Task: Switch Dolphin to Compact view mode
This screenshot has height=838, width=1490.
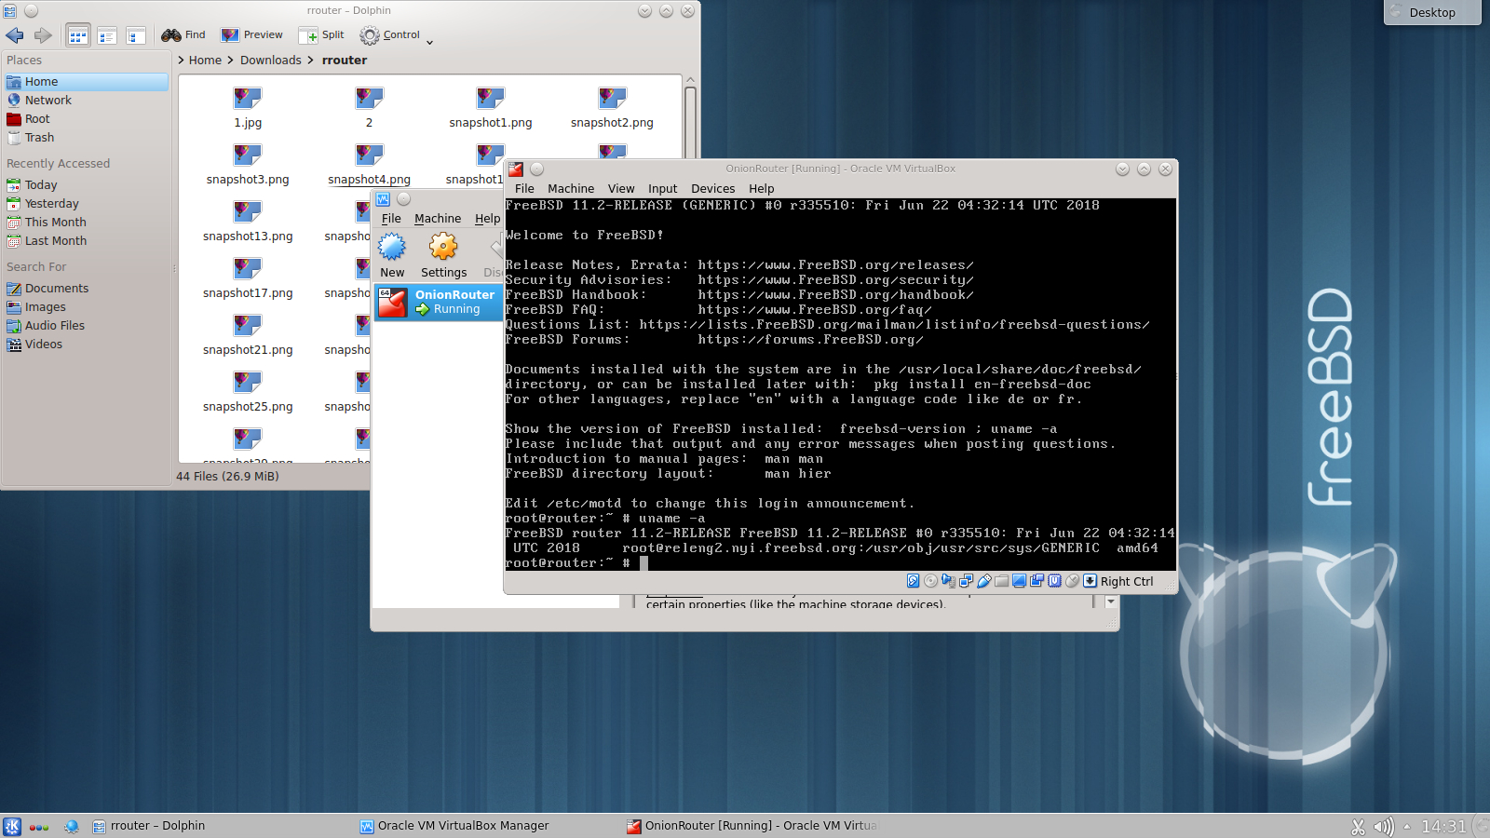Action: click(107, 35)
